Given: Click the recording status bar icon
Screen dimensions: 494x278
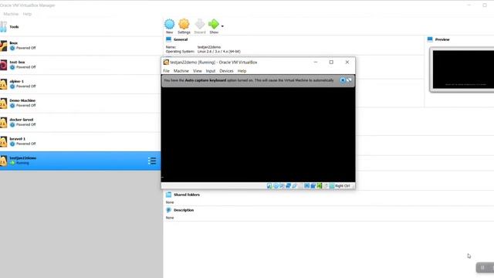Looking at the screenshot, I should 313,186.
